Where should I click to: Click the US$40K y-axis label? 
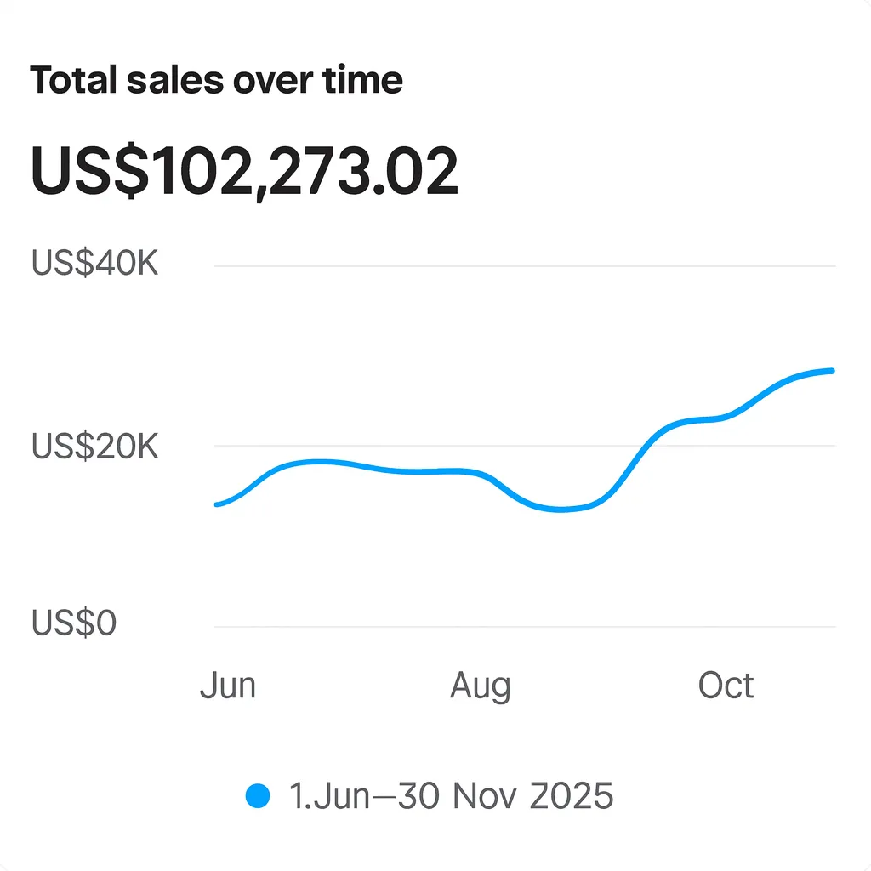[x=95, y=264]
